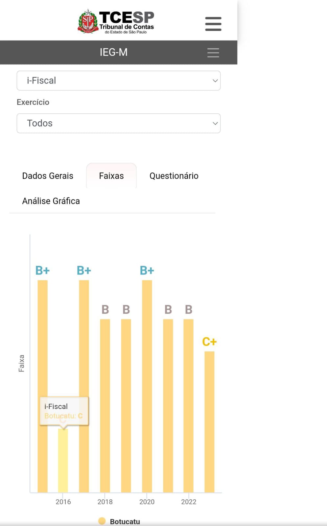Select the Faixas tab
Screen dimensions: 327x526
[x=111, y=176]
